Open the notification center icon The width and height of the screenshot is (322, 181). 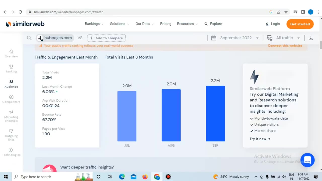pyautogui.click(x=315, y=177)
